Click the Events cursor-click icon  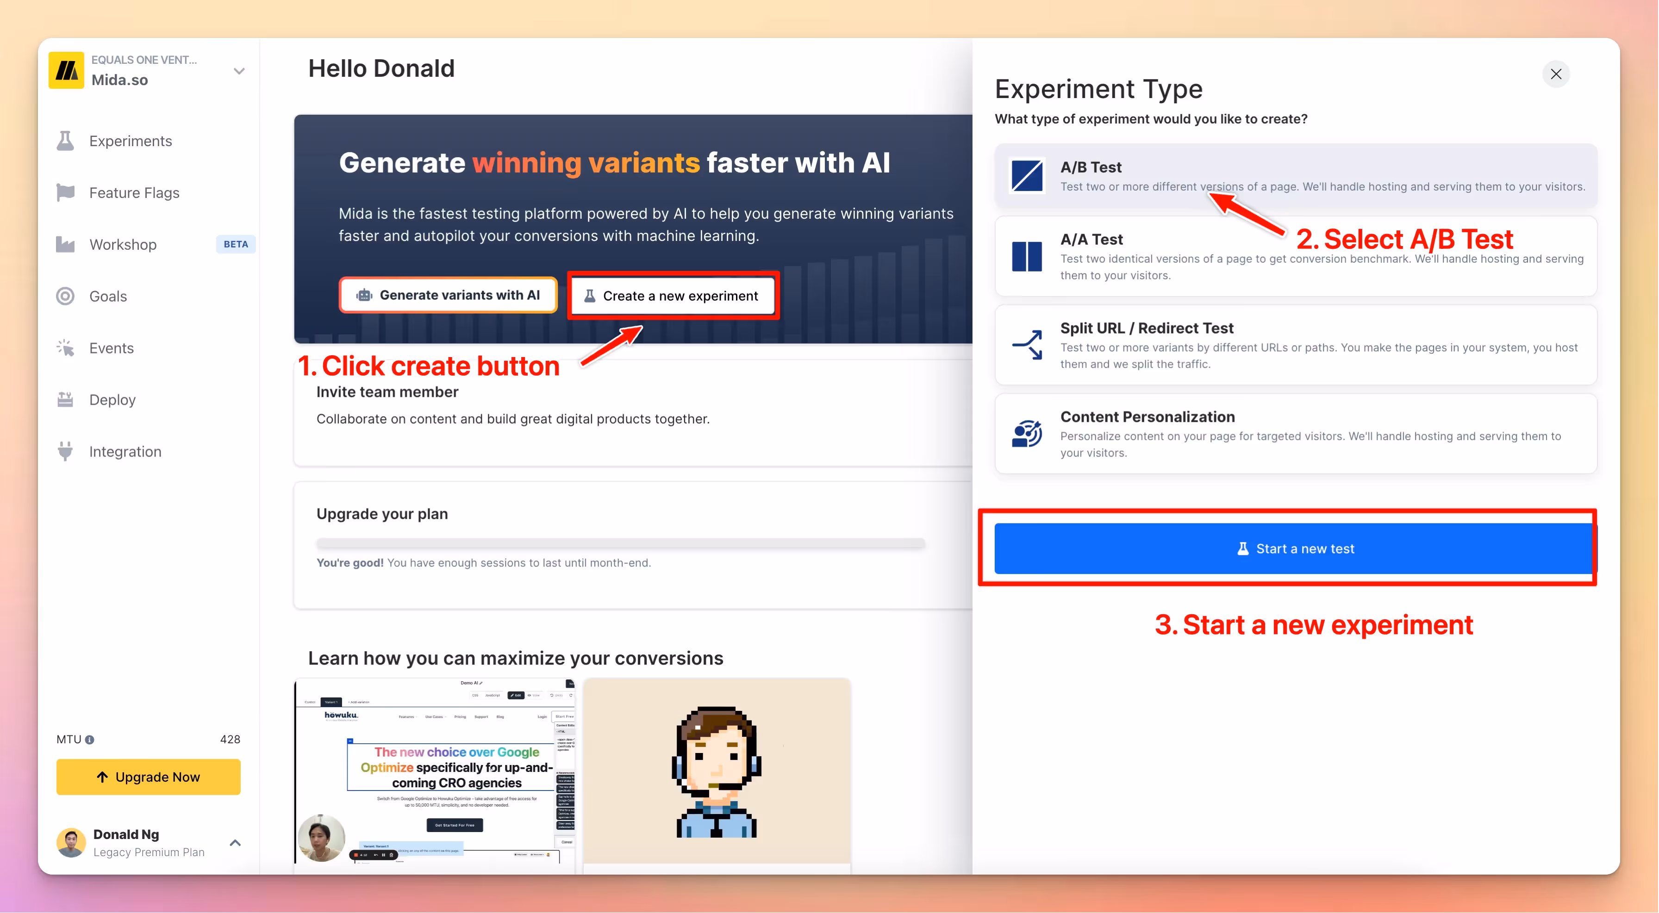pyautogui.click(x=65, y=348)
